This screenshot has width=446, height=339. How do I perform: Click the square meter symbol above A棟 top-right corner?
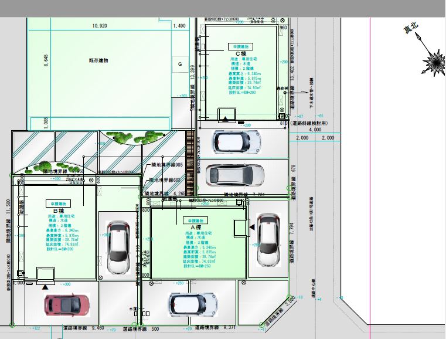pyautogui.click(x=239, y=202)
